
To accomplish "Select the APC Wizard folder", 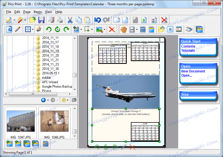I will [50, 82].
